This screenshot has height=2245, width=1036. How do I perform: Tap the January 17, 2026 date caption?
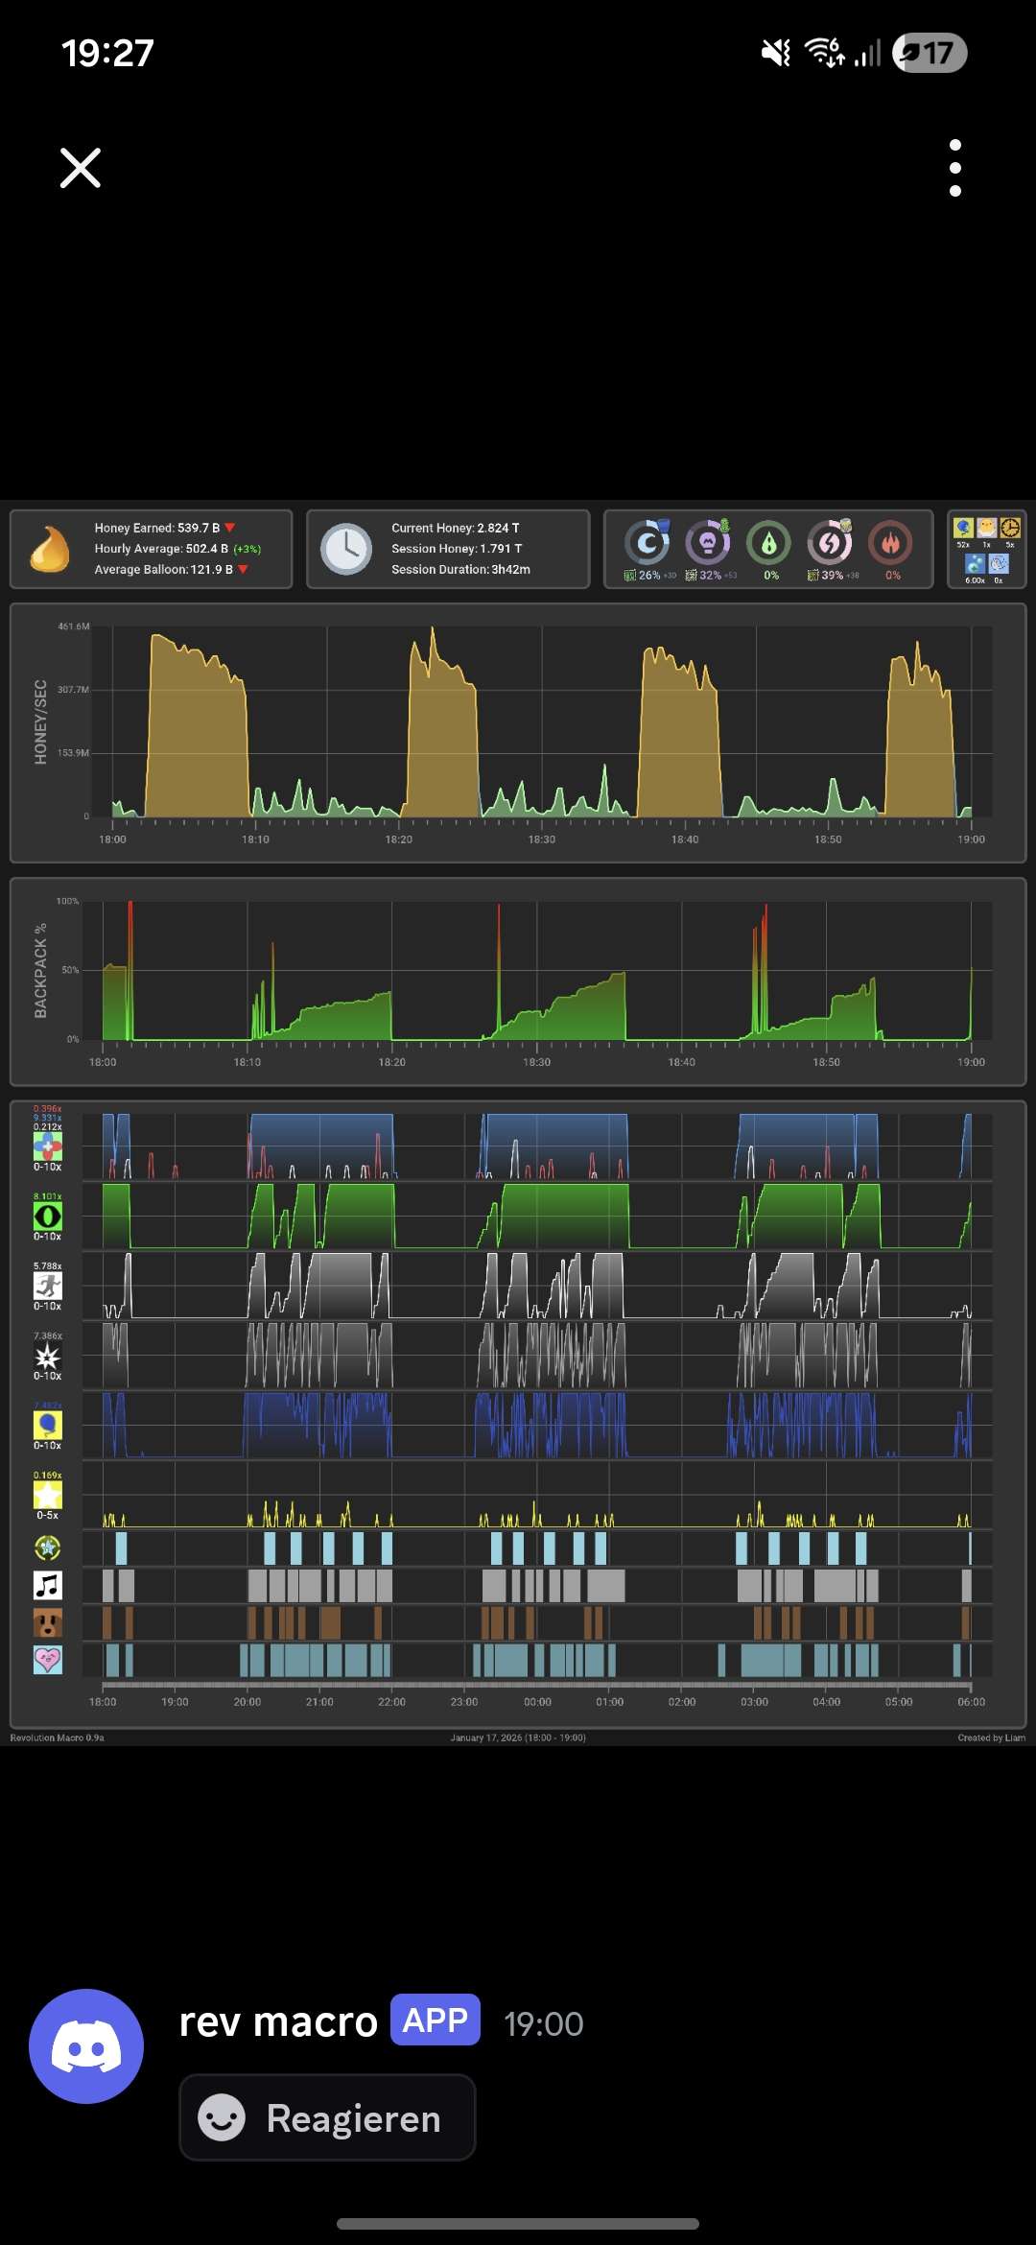pos(518,1737)
